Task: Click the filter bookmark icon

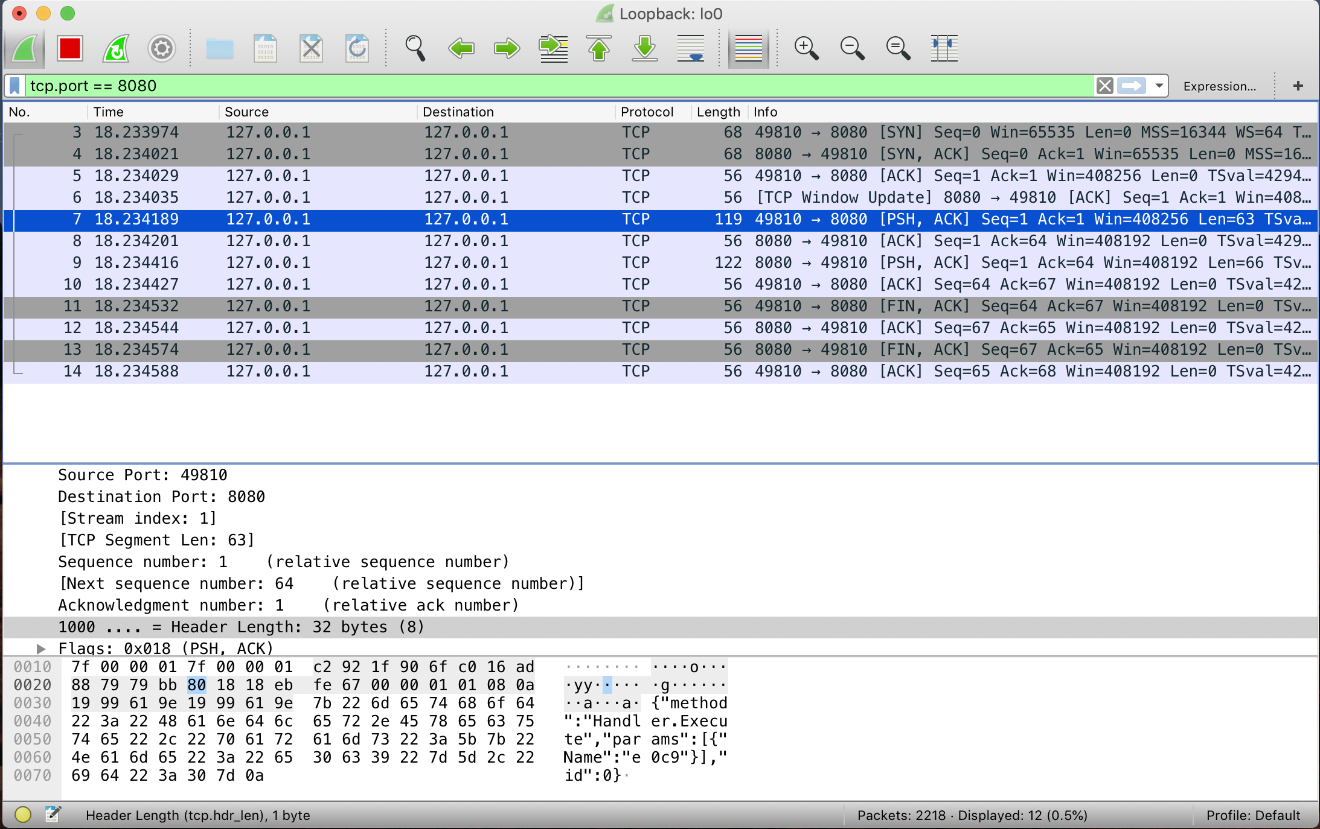Action: pyautogui.click(x=15, y=86)
